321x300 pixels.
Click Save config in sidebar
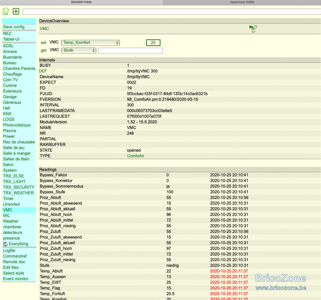14,27
